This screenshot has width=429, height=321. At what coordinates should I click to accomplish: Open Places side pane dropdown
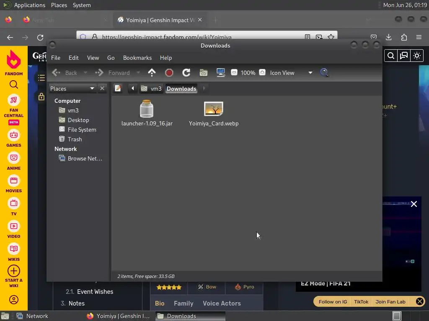pos(72,89)
